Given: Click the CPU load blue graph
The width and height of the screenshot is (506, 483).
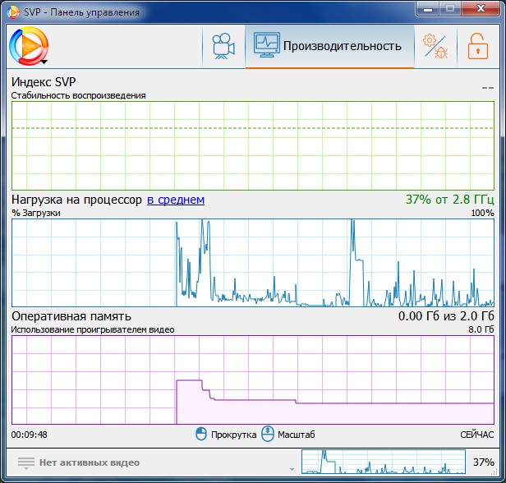Looking at the screenshot, I should click(x=253, y=263).
